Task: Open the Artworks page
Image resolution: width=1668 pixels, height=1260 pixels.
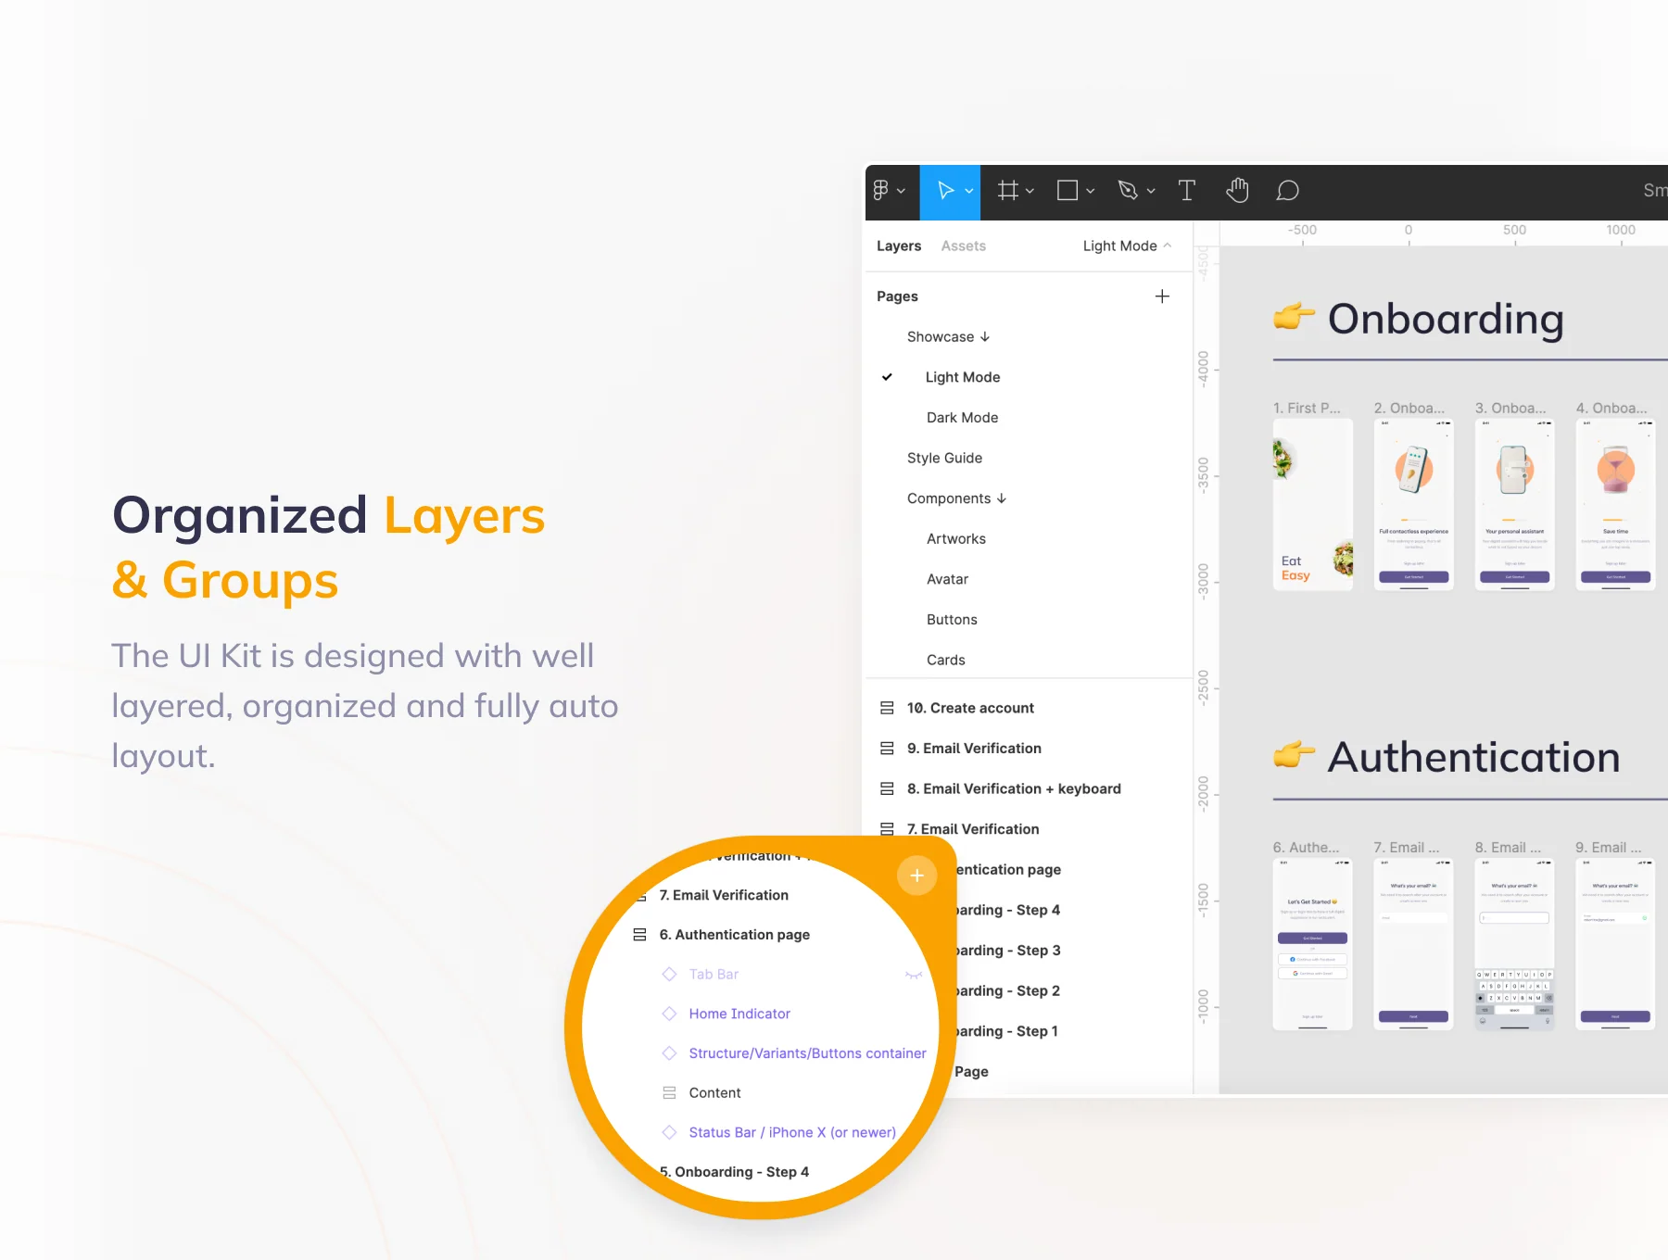Action: [x=955, y=539]
